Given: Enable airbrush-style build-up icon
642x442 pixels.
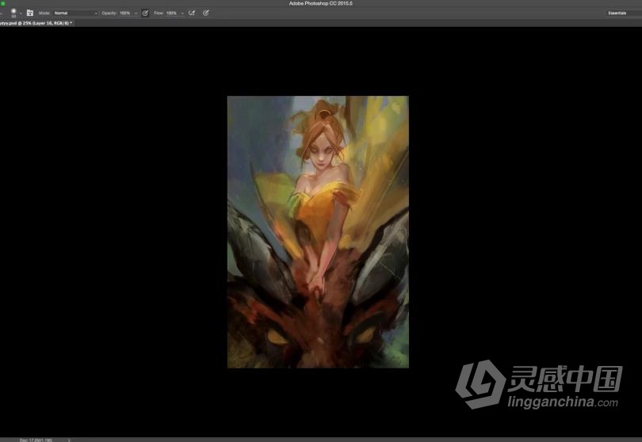Looking at the screenshot, I should [x=192, y=13].
